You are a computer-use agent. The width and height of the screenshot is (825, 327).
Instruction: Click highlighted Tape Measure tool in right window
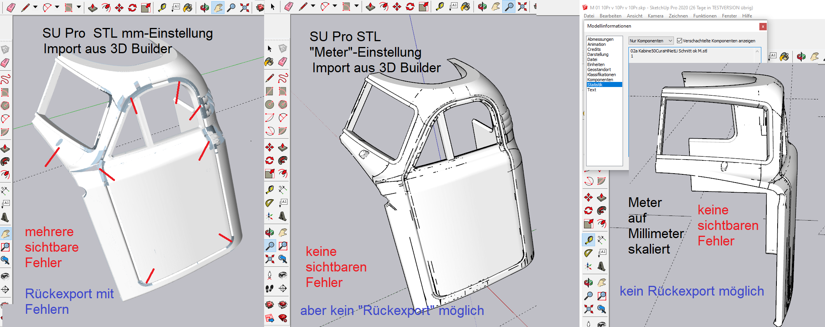tap(588, 240)
